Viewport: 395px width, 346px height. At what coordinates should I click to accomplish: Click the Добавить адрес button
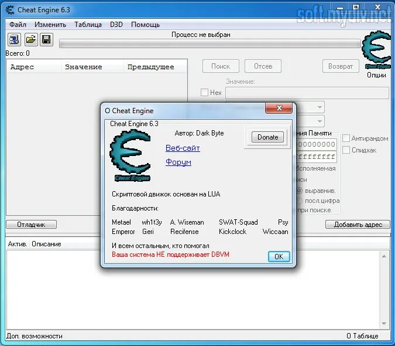pyautogui.click(x=358, y=225)
